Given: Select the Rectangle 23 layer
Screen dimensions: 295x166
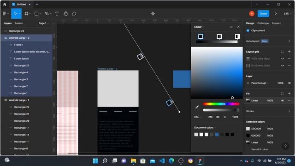Looking at the screenshot, I should click(26, 31).
